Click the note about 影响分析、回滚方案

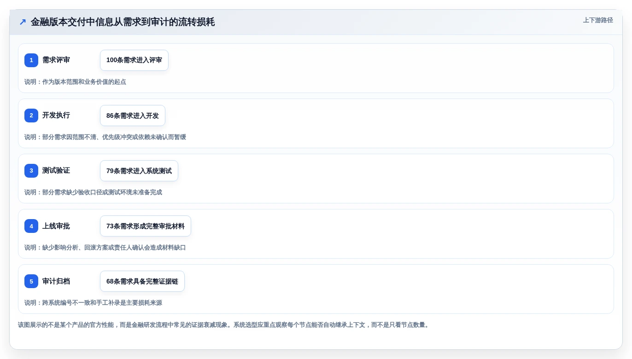click(x=105, y=248)
